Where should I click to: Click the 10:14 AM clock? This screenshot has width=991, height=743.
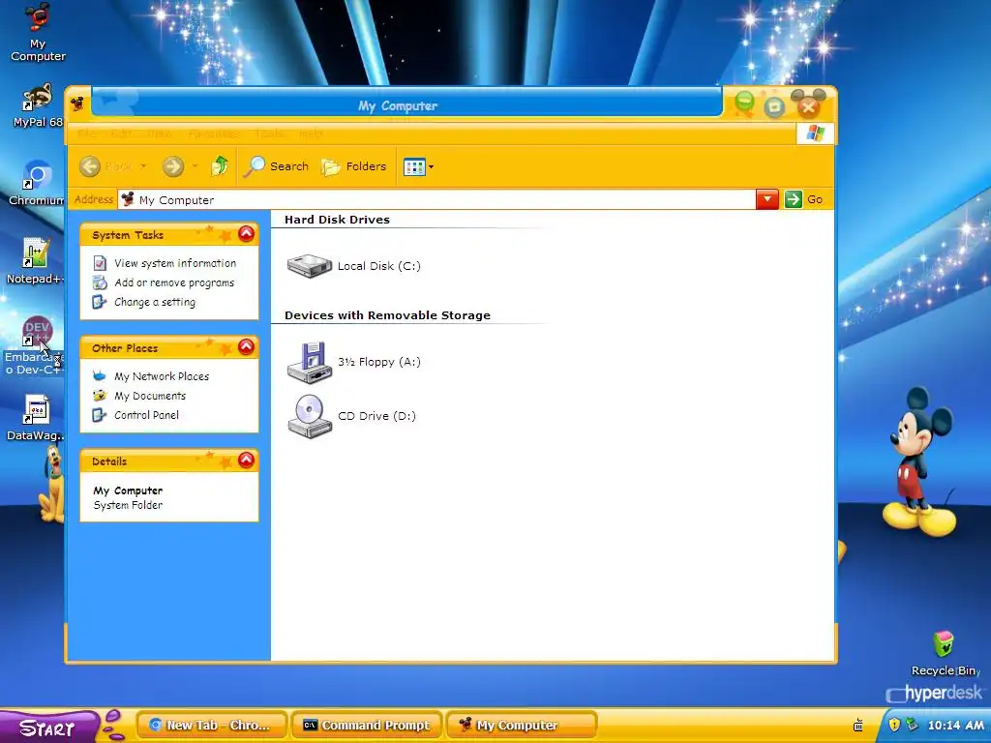(955, 726)
